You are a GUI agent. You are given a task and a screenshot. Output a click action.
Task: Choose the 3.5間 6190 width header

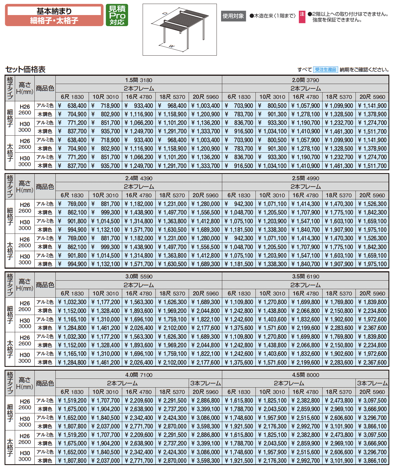(x=305, y=276)
